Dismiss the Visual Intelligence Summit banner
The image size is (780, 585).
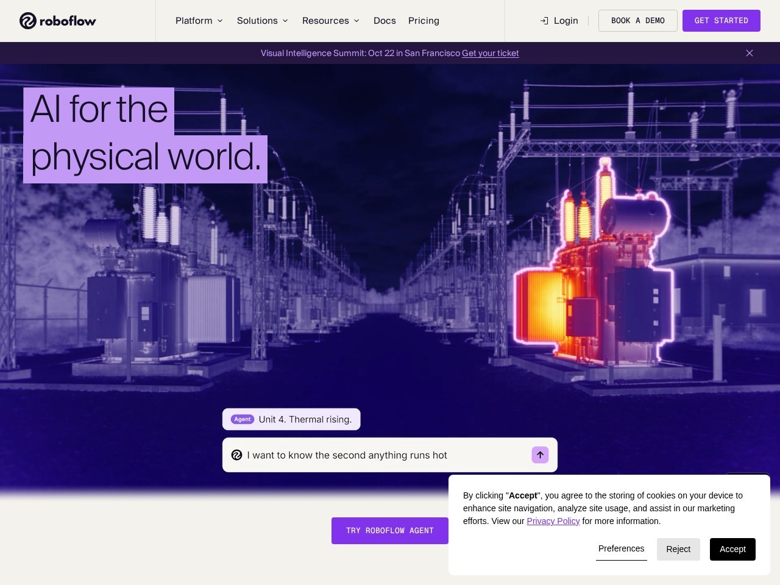tap(750, 53)
